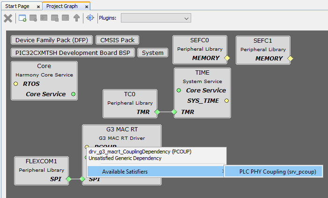Select the FLEXCOM1 Peripheral Library block
The height and width of the screenshot is (198, 328).
41,171
